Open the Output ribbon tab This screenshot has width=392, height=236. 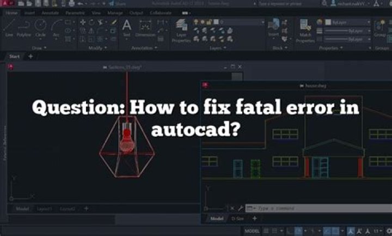click(x=136, y=13)
